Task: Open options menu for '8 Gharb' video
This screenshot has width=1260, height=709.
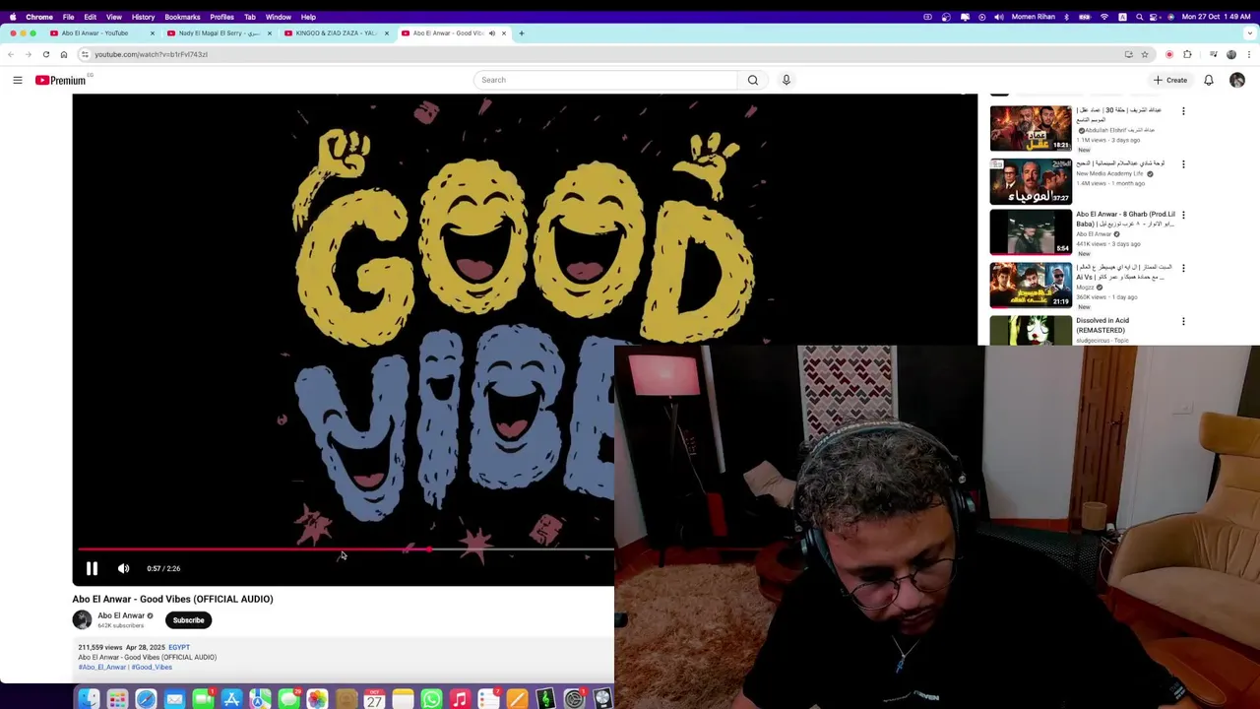Action: [1183, 215]
